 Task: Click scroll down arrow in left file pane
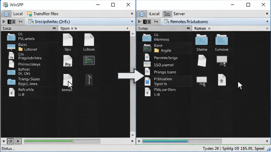[133, 135]
